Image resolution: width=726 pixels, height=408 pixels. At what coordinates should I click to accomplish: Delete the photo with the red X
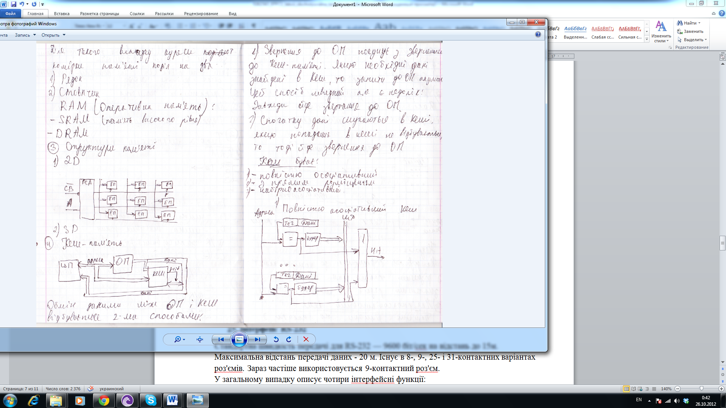(x=306, y=339)
